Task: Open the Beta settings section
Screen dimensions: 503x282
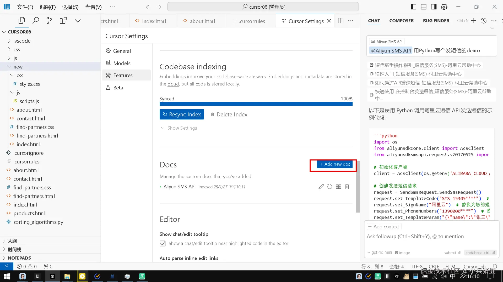Action: (x=126, y=88)
